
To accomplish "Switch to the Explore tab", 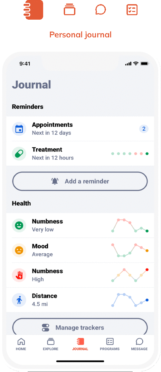I will pyautogui.click(x=51, y=344).
